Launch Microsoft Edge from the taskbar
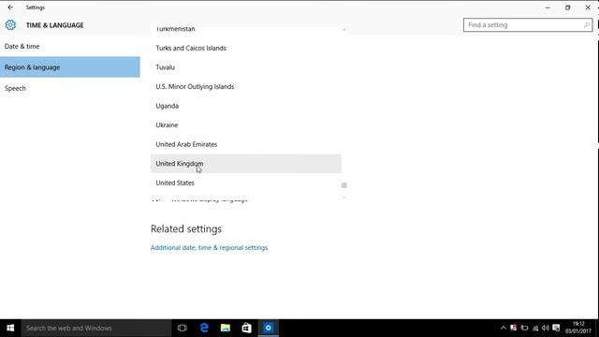Screen dimensions: 599x337 coord(204,328)
